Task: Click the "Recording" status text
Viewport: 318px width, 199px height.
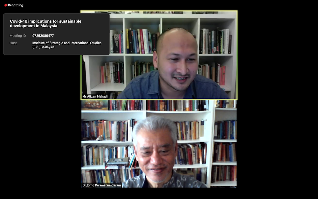Action: (x=16, y=5)
